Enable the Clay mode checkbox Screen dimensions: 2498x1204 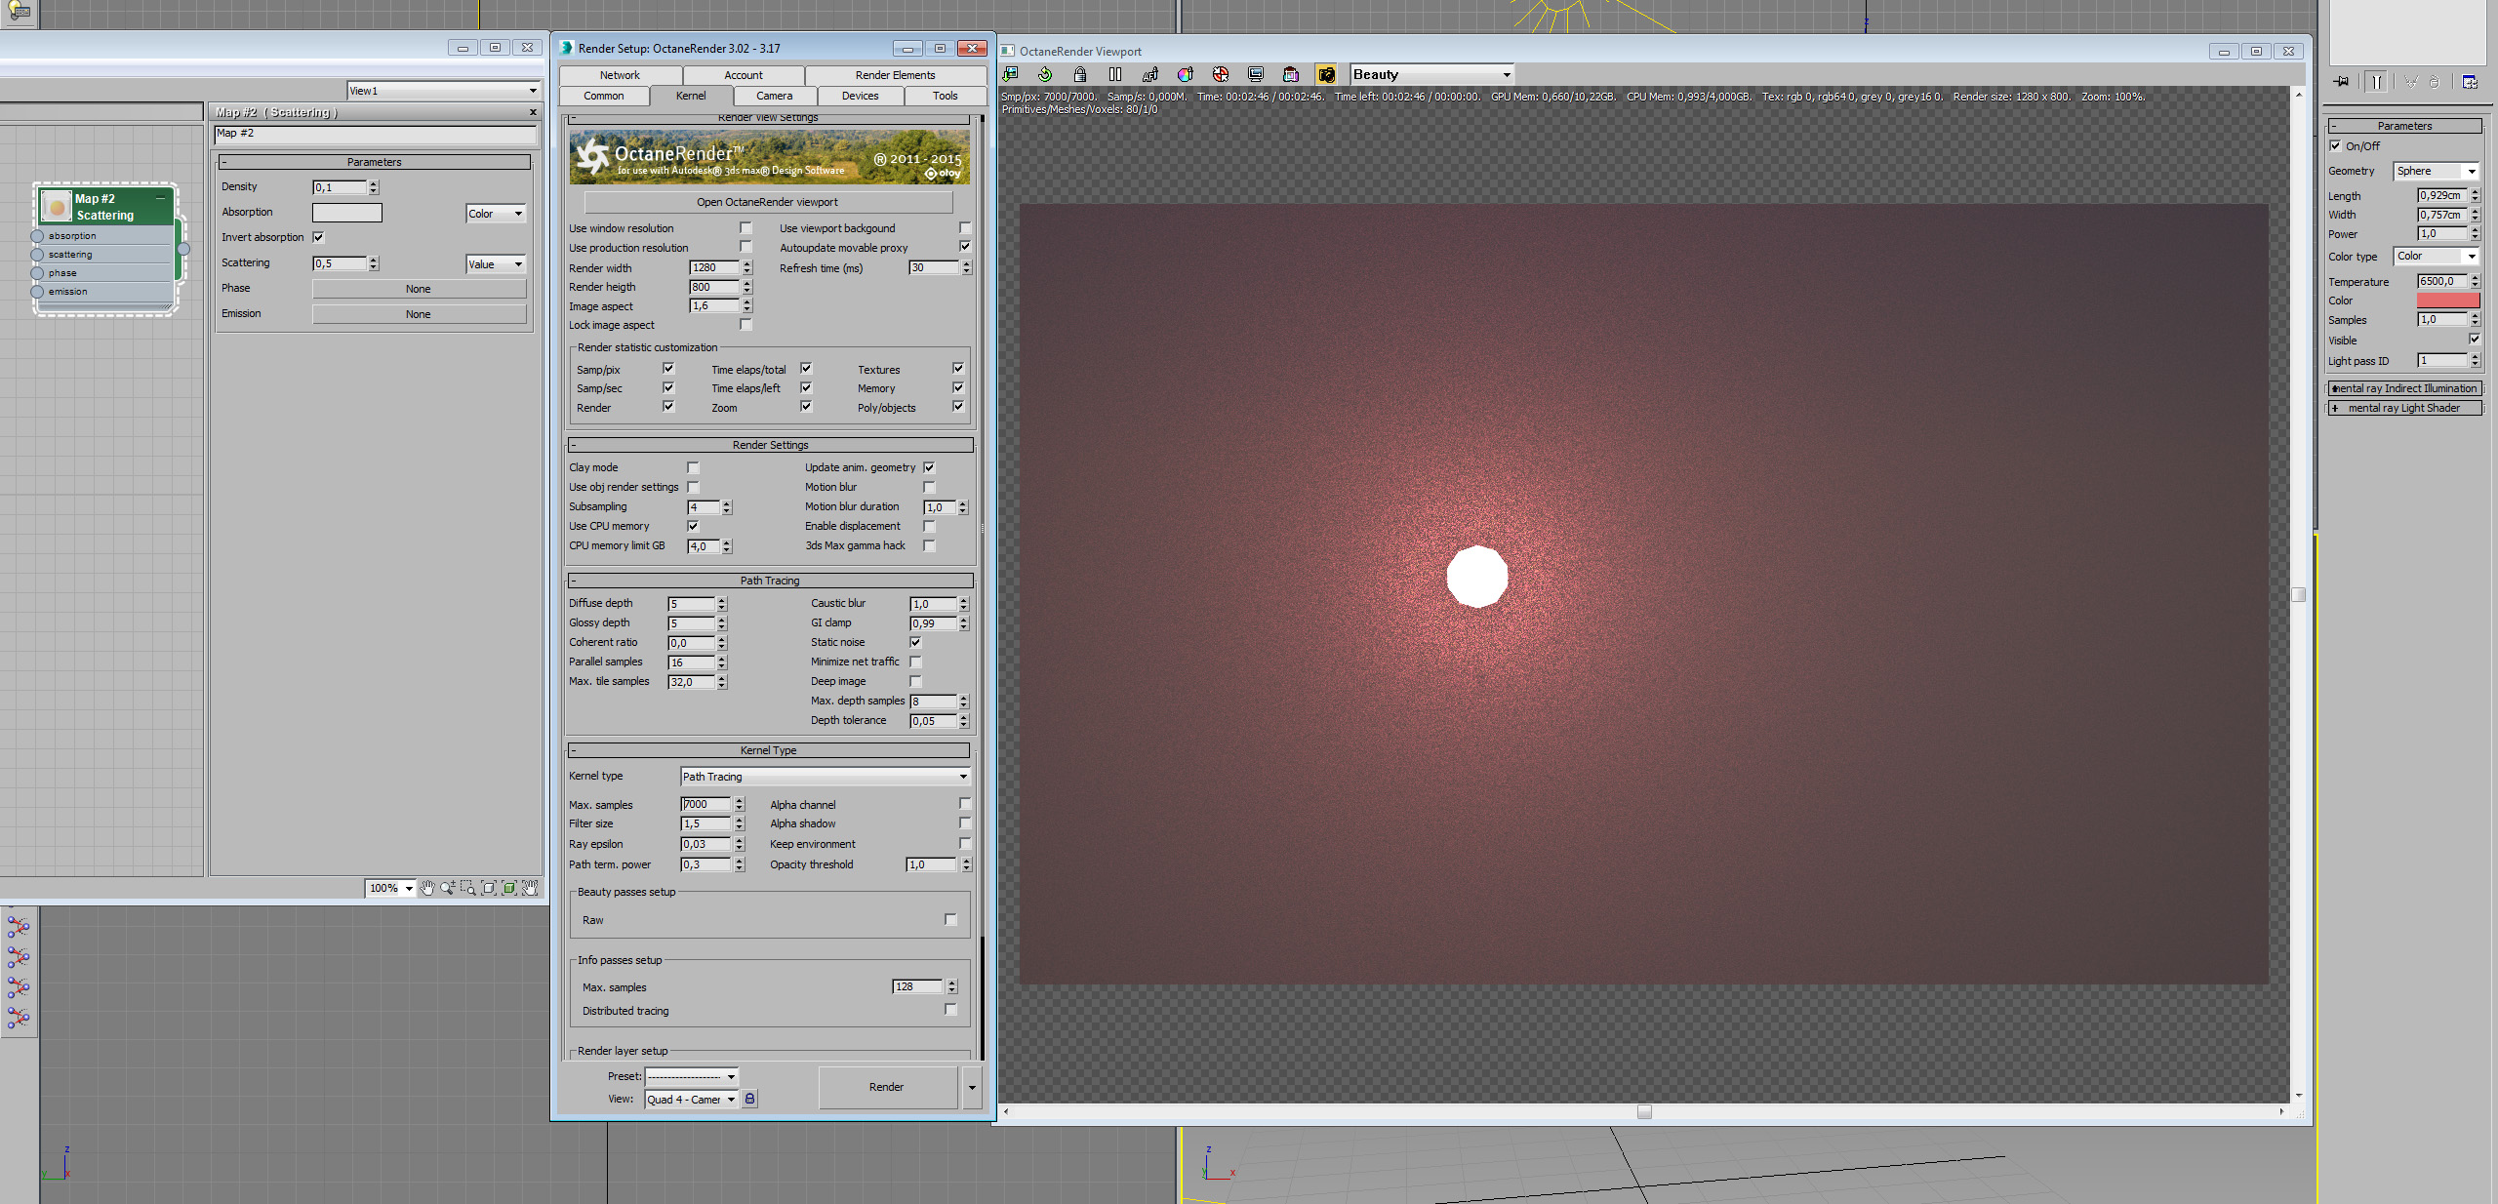tap(693, 468)
